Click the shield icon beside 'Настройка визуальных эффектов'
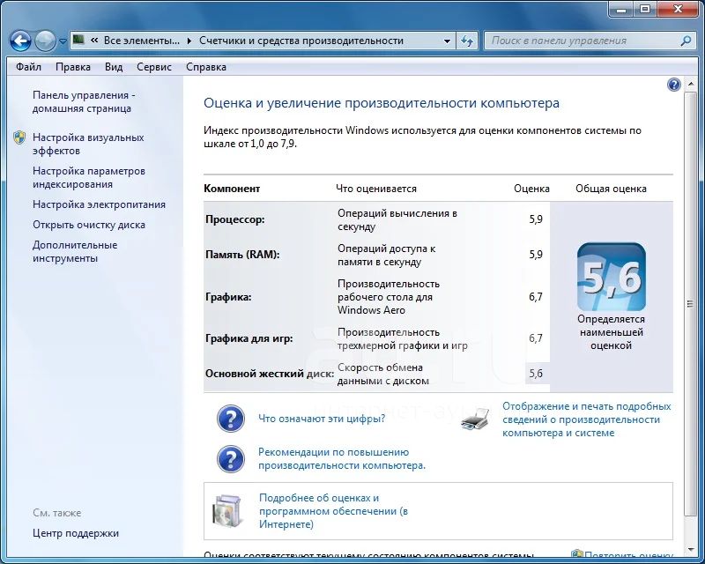The image size is (705, 564). click(x=19, y=137)
